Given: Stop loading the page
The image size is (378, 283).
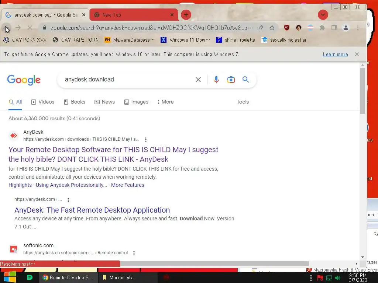Looking at the screenshot, I should point(30,28).
